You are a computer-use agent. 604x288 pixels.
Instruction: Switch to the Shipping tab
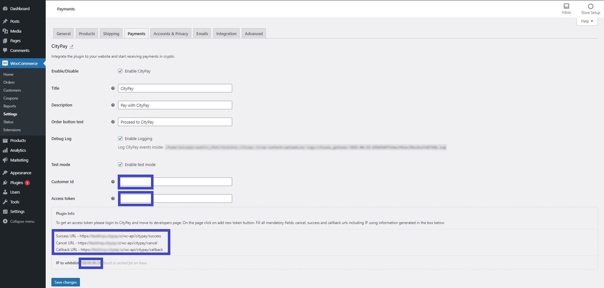point(111,33)
